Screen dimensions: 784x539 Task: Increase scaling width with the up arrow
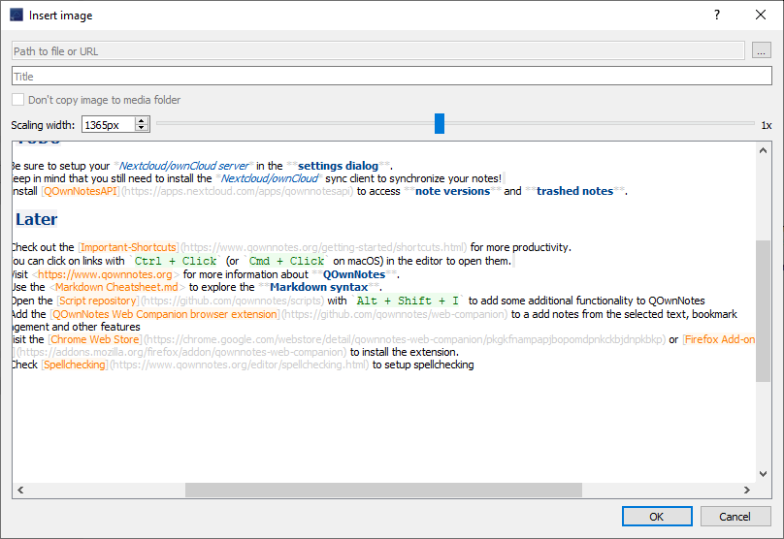click(x=142, y=120)
